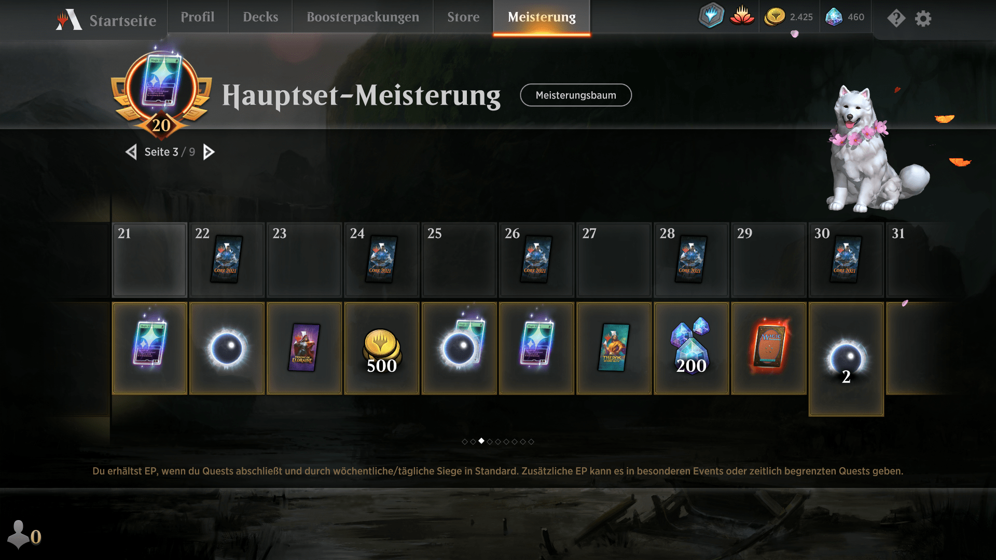Go to next mastery page arrow
Image resolution: width=996 pixels, height=560 pixels.
pyautogui.click(x=209, y=152)
